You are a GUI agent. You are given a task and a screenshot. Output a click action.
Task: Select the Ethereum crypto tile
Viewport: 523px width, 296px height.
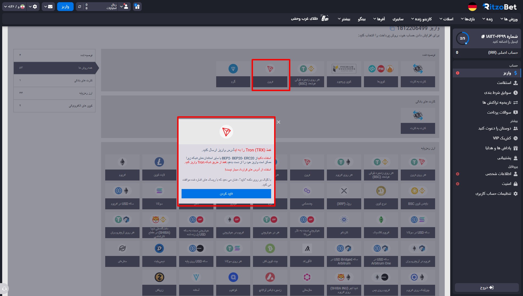122,168
